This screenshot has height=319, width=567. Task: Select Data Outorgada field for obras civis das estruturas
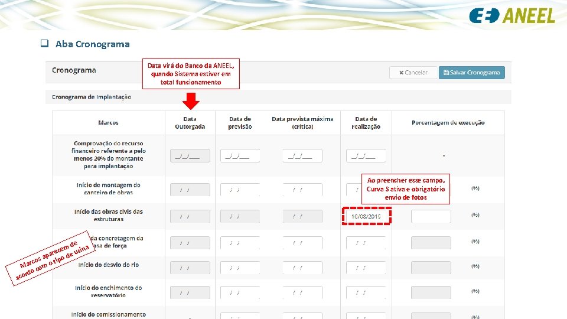190,216
